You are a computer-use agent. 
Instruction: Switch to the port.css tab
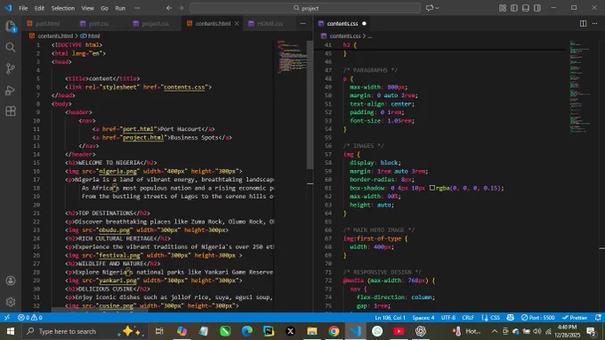point(99,23)
